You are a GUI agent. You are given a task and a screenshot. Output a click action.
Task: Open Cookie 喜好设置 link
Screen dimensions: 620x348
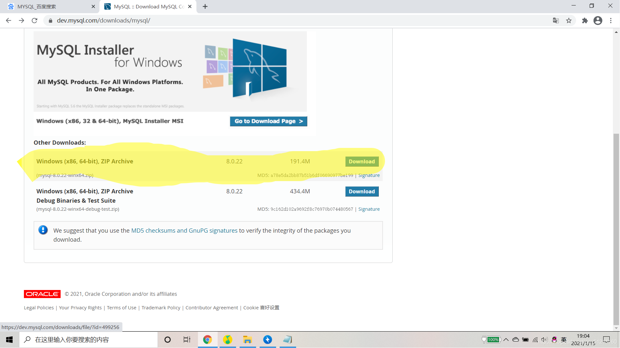[261, 308]
